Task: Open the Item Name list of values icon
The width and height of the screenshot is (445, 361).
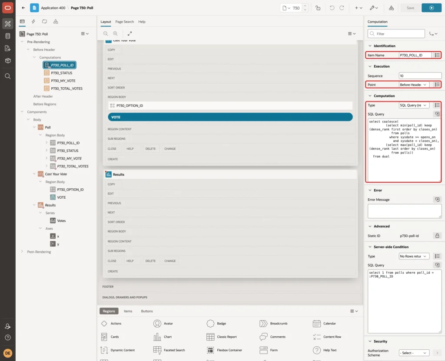Action: pyautogui.click(x=437, y=55)
